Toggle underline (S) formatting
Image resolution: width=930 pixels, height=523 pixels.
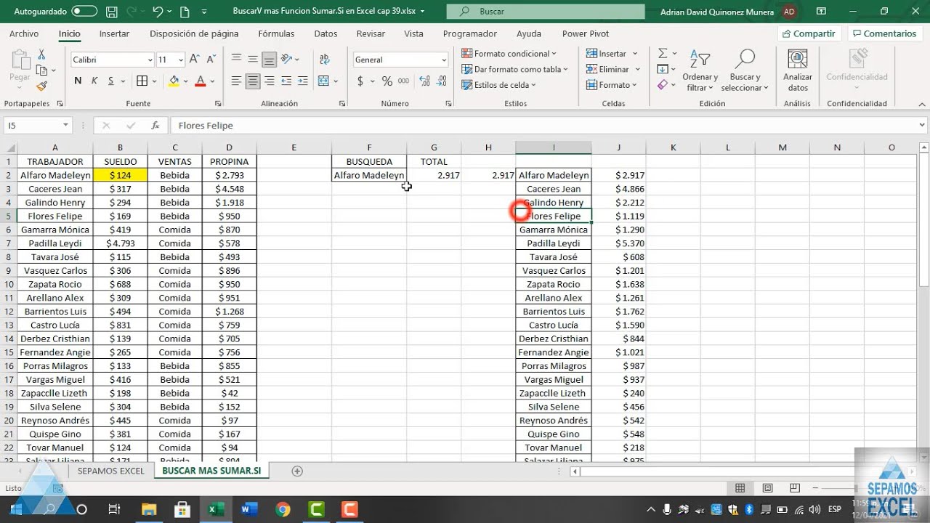point(111,81)
